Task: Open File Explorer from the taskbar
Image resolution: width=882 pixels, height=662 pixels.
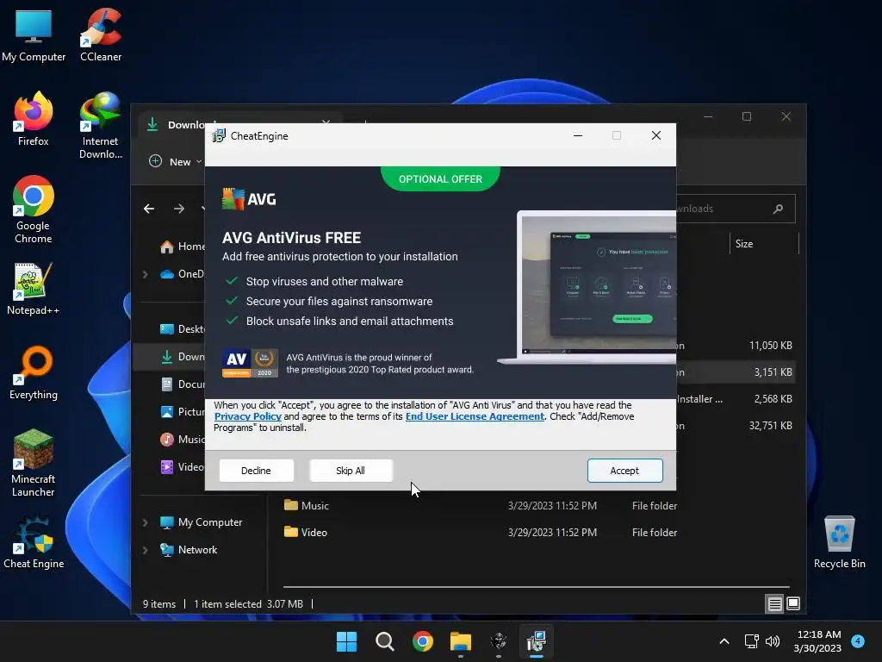Action: click(461, 641)
